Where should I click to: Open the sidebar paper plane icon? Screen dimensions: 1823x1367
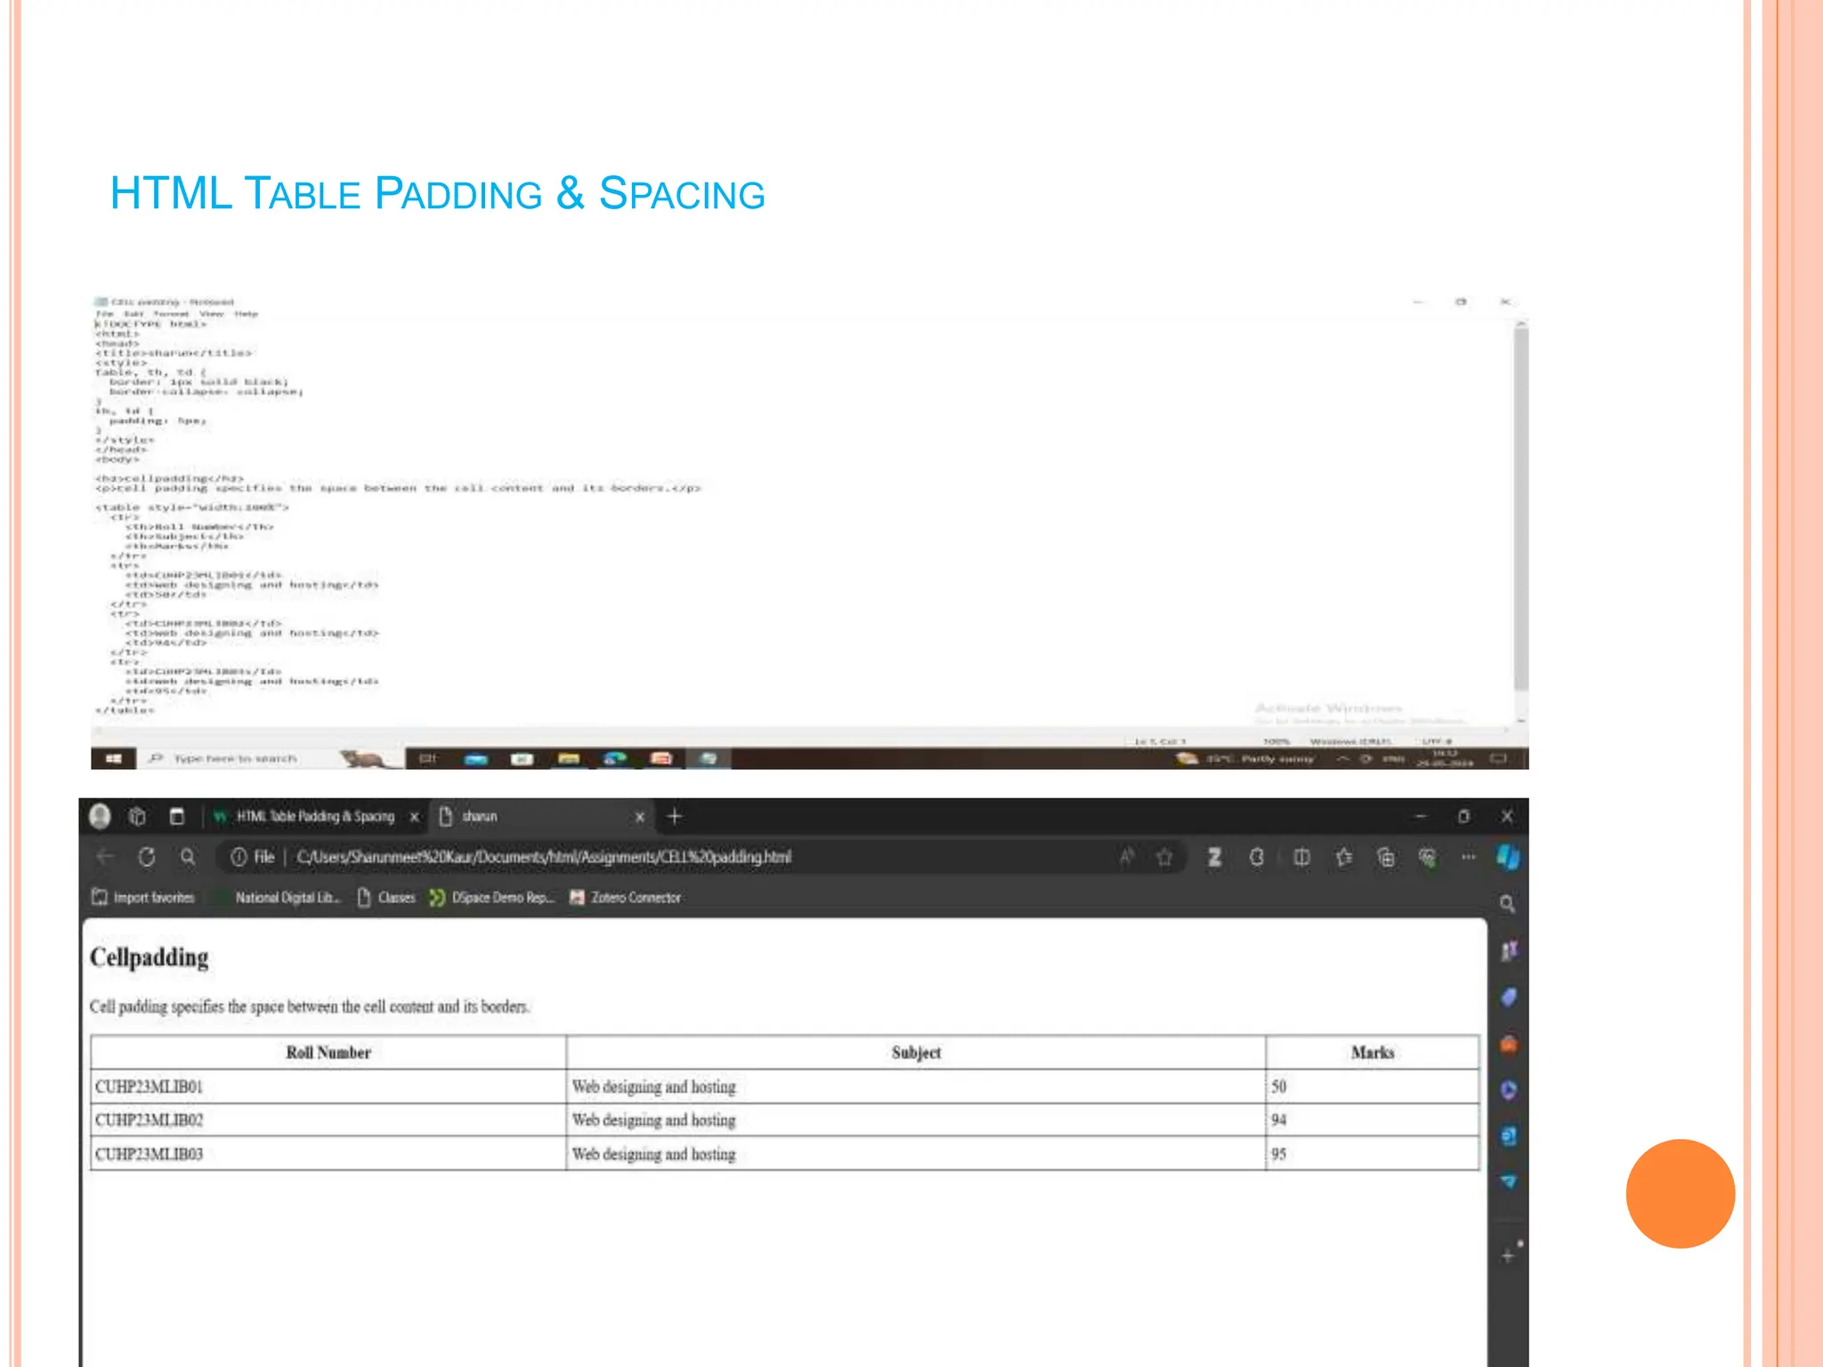click(1509, 1182)
